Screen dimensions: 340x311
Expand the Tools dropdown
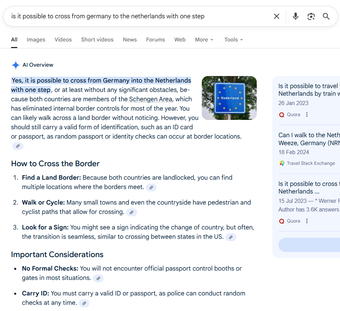[234, 40]
